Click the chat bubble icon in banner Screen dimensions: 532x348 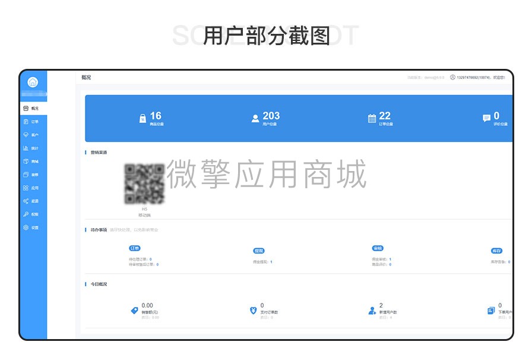click(486, 118)
